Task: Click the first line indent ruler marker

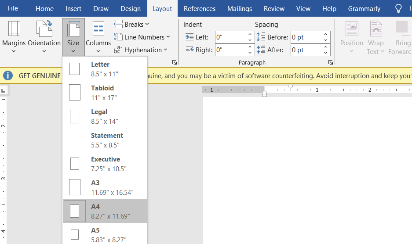Action: tap(290, 88)
